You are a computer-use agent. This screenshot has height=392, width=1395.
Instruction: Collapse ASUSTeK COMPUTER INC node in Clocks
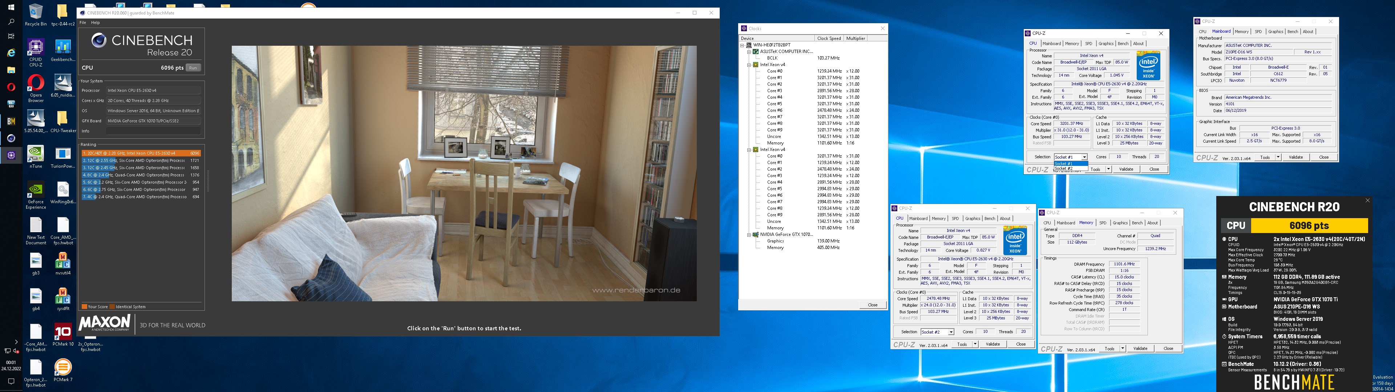749,52
